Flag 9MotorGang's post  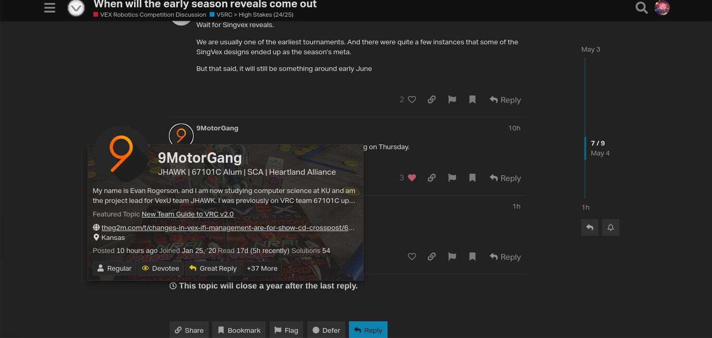(452, 178)
